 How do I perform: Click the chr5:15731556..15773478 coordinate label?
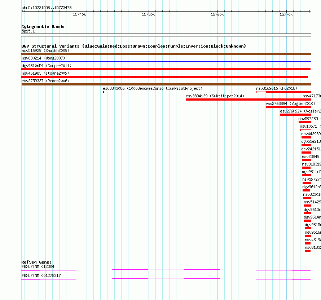click(47, 8)
